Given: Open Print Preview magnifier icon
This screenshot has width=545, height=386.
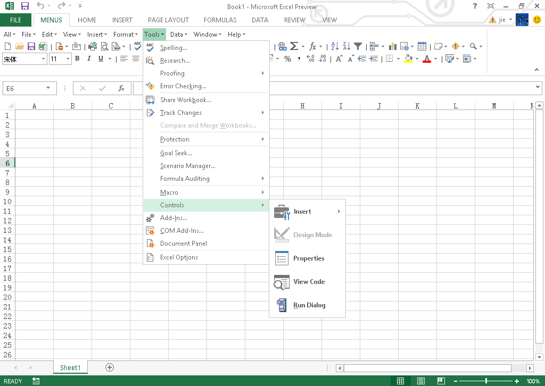Looking at the screenshot, I should pos(104,46).
